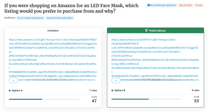Screen dimensions: 209x112
Task: Click the Option A blue score bar
Action: 25,99
